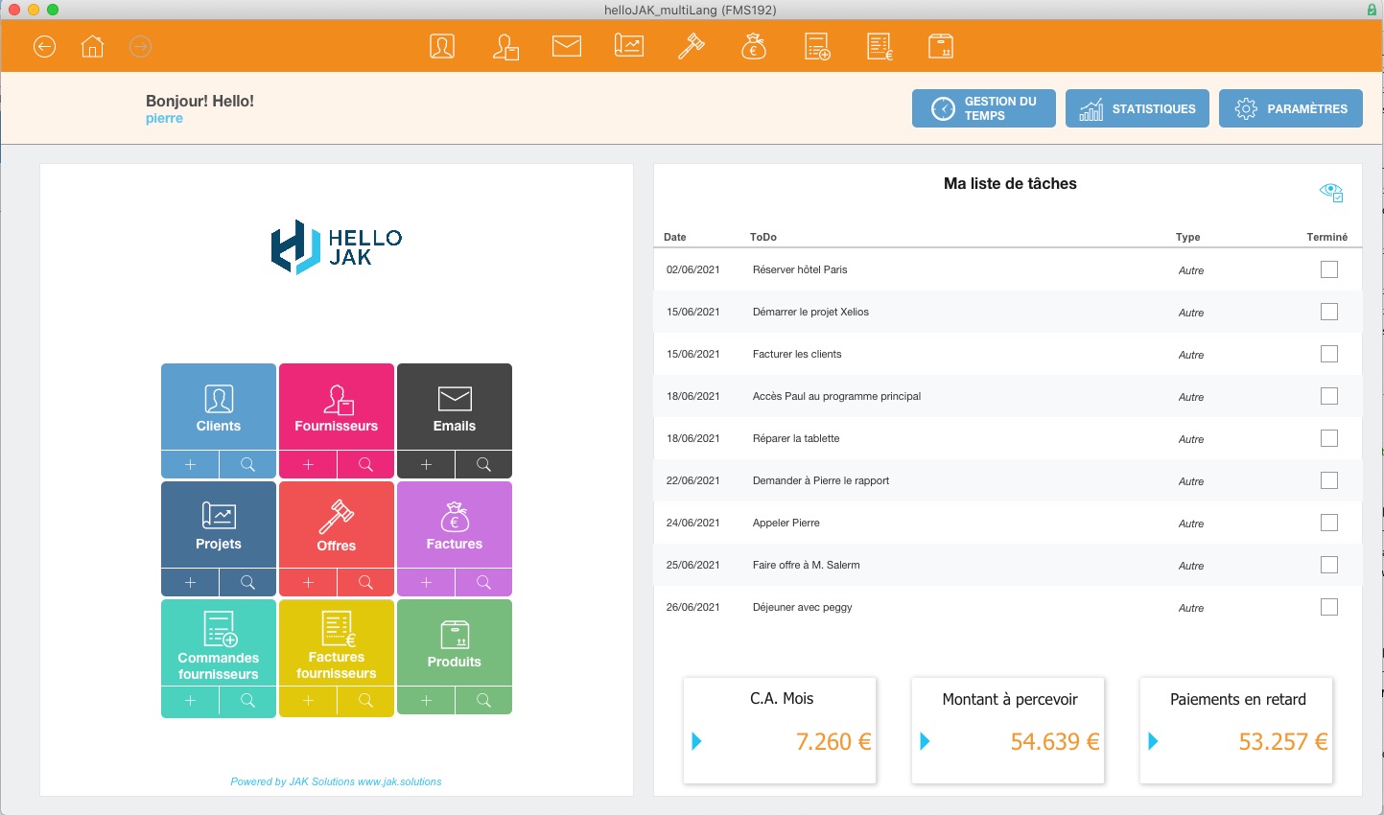1384x815 pixels.
Task: Search factures with the magnifier icon
Action: click(483, 582)
